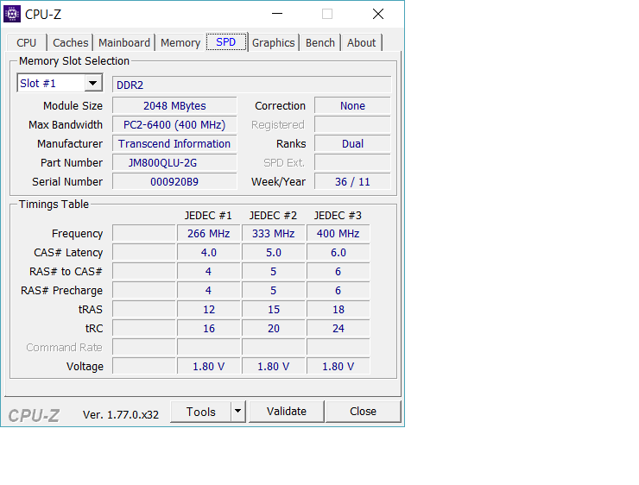Viewport: 639px width, 485px height.
Task: Click the 333 MHz frequency cell
Action: 274,234
